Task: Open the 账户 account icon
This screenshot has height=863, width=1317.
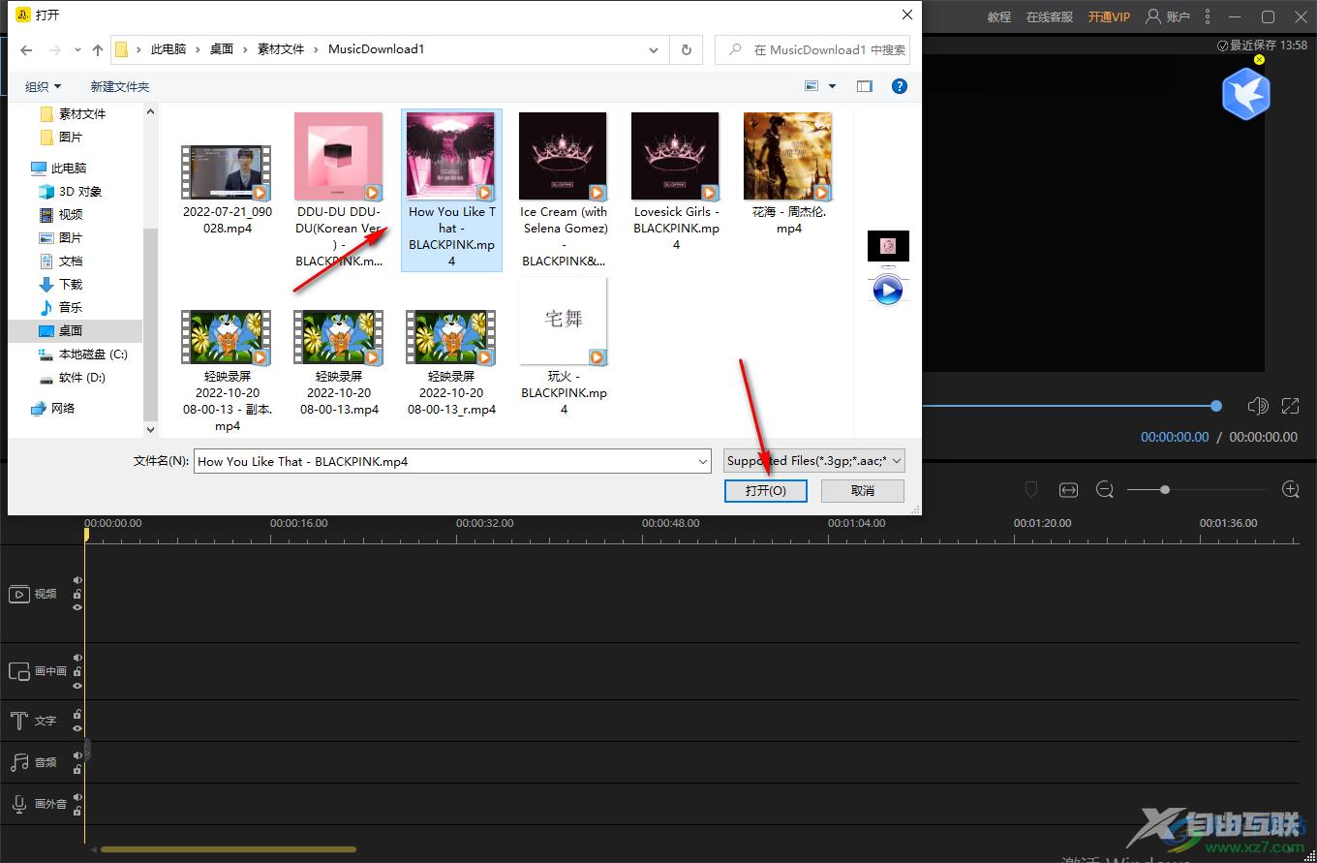Action: click(x=1167, y=16)
